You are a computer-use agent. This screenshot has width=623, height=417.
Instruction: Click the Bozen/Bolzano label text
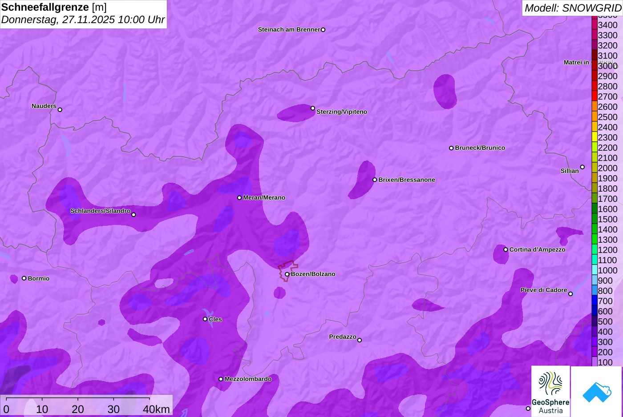[x=313, y=274]
